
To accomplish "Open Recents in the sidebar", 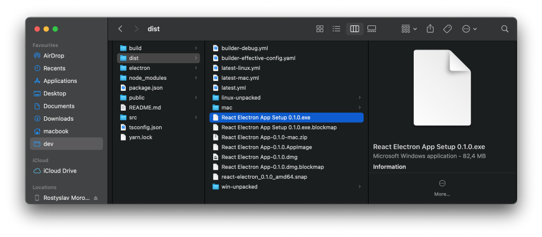I will tap(66, 69).
